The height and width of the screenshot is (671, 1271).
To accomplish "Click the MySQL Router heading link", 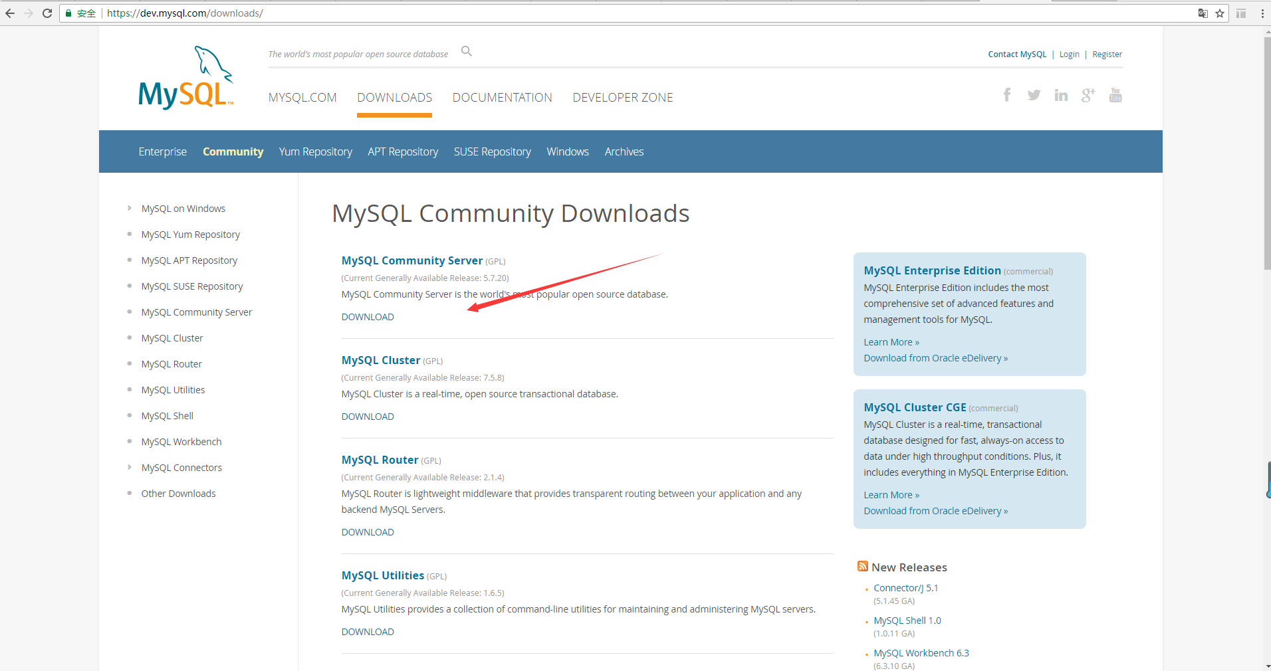I will [380, 460].
